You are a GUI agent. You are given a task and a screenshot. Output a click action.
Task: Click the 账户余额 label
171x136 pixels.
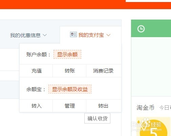pos(38,55)
